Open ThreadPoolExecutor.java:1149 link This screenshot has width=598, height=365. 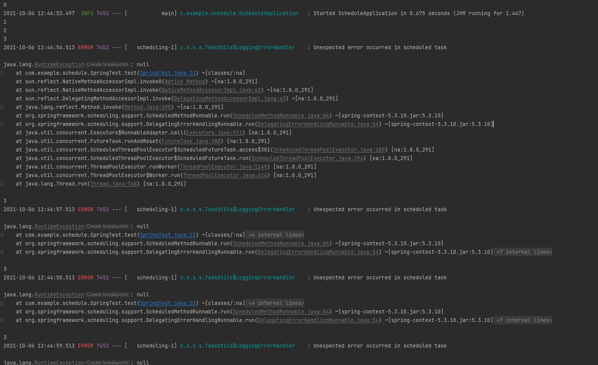[224, 167]
